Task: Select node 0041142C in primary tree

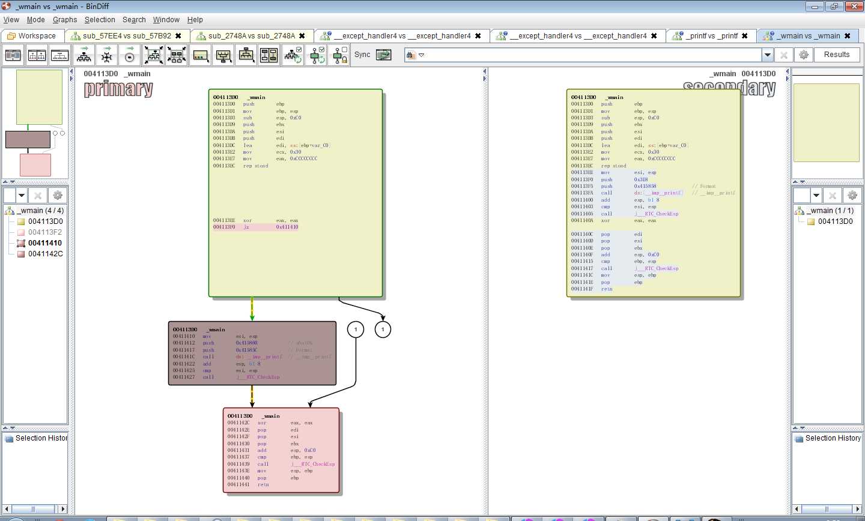Action: pyautogui.click(x=45, y=254)
